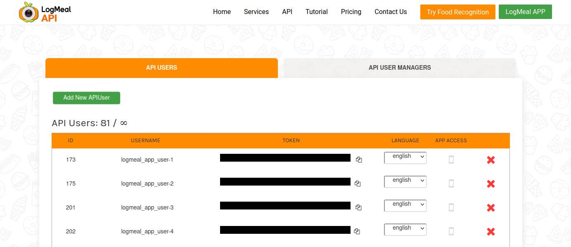Open the Pricing menu item

[351, 12]
